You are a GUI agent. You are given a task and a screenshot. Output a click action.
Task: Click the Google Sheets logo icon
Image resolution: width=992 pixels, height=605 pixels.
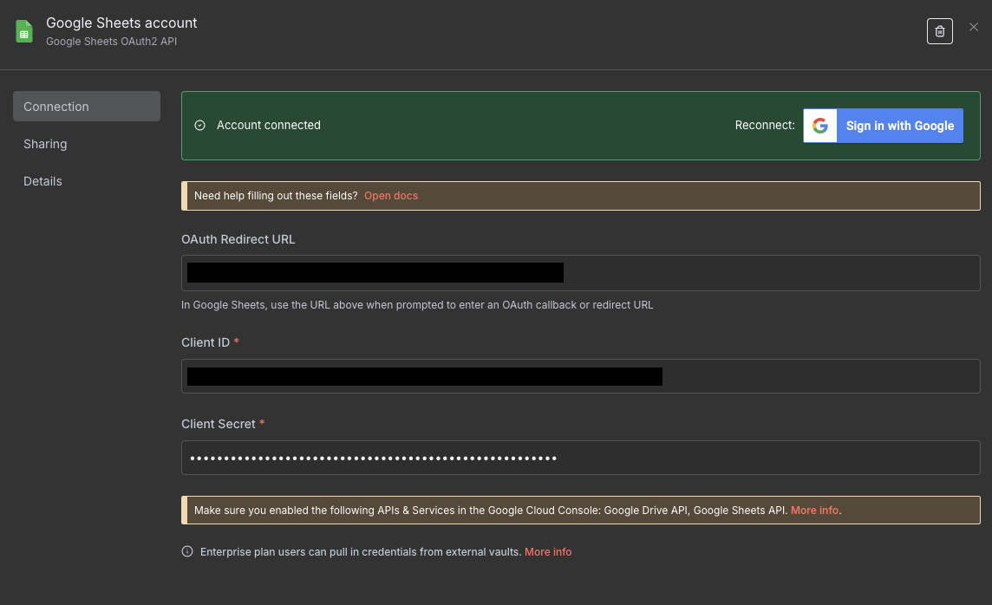[23, 30]
